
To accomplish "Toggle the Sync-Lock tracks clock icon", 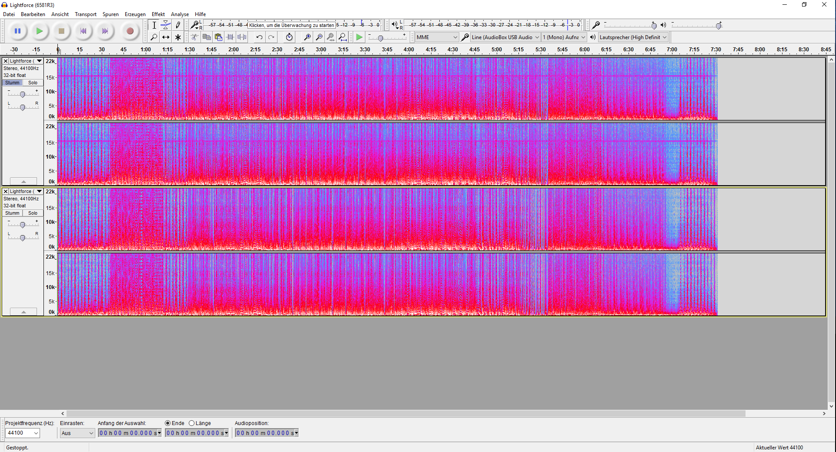I will (289, 37).
